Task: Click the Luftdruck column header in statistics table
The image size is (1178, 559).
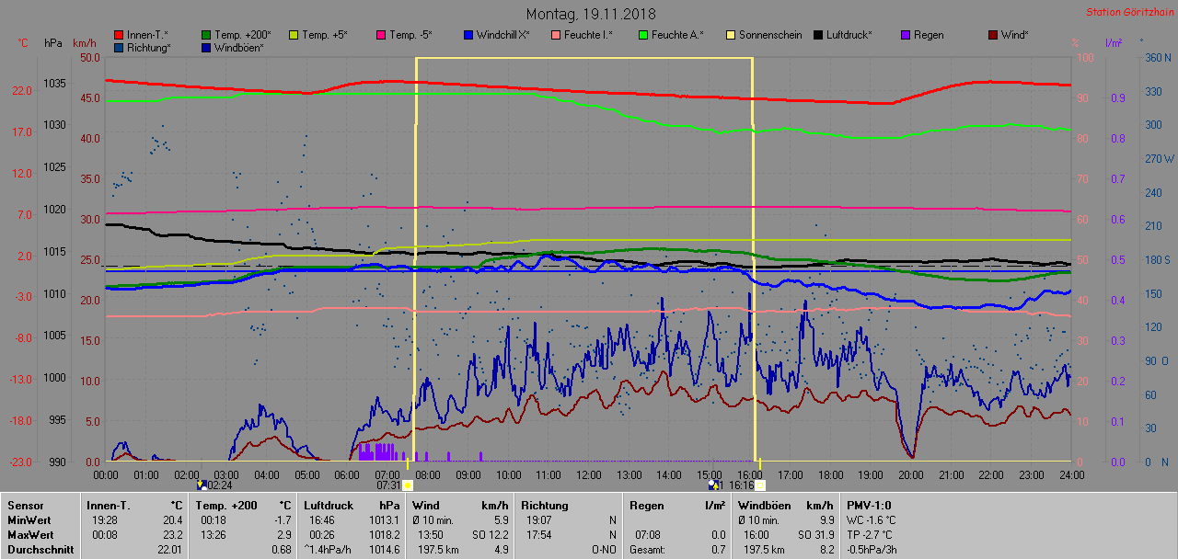Action: (329, 505)
